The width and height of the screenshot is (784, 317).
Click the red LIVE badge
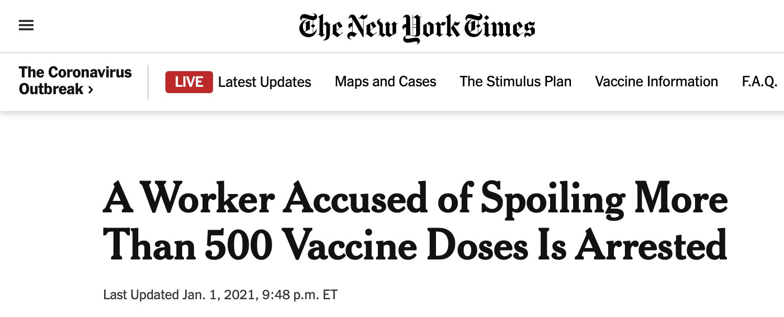(189, 82)
